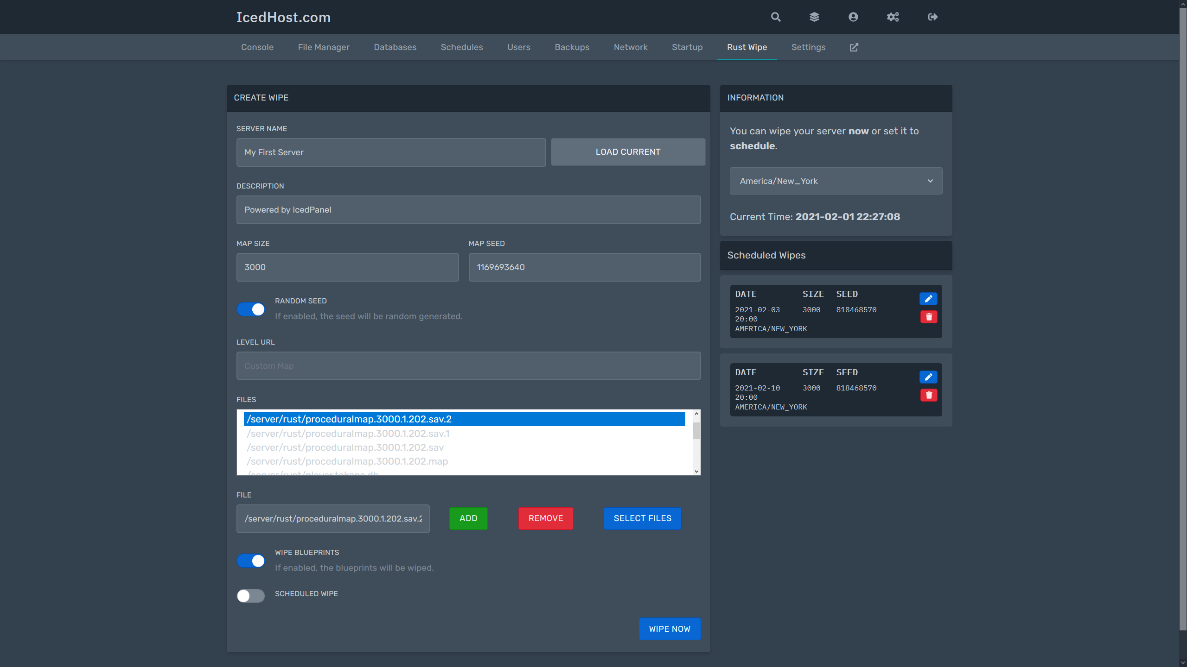Image resolution: width=1187 pixels, height=667 pixels.
Task: Disable the Random Seed toggle
Action: [251, 309]
